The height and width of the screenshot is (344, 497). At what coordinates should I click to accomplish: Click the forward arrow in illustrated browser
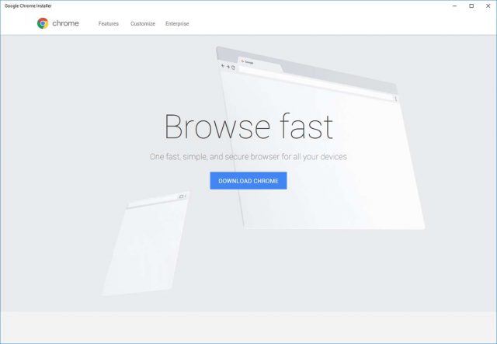point(228,67)
